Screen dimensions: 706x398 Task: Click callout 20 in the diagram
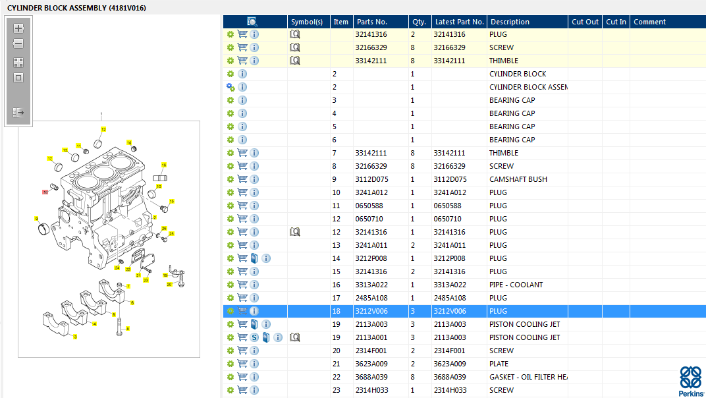[169, 285]
